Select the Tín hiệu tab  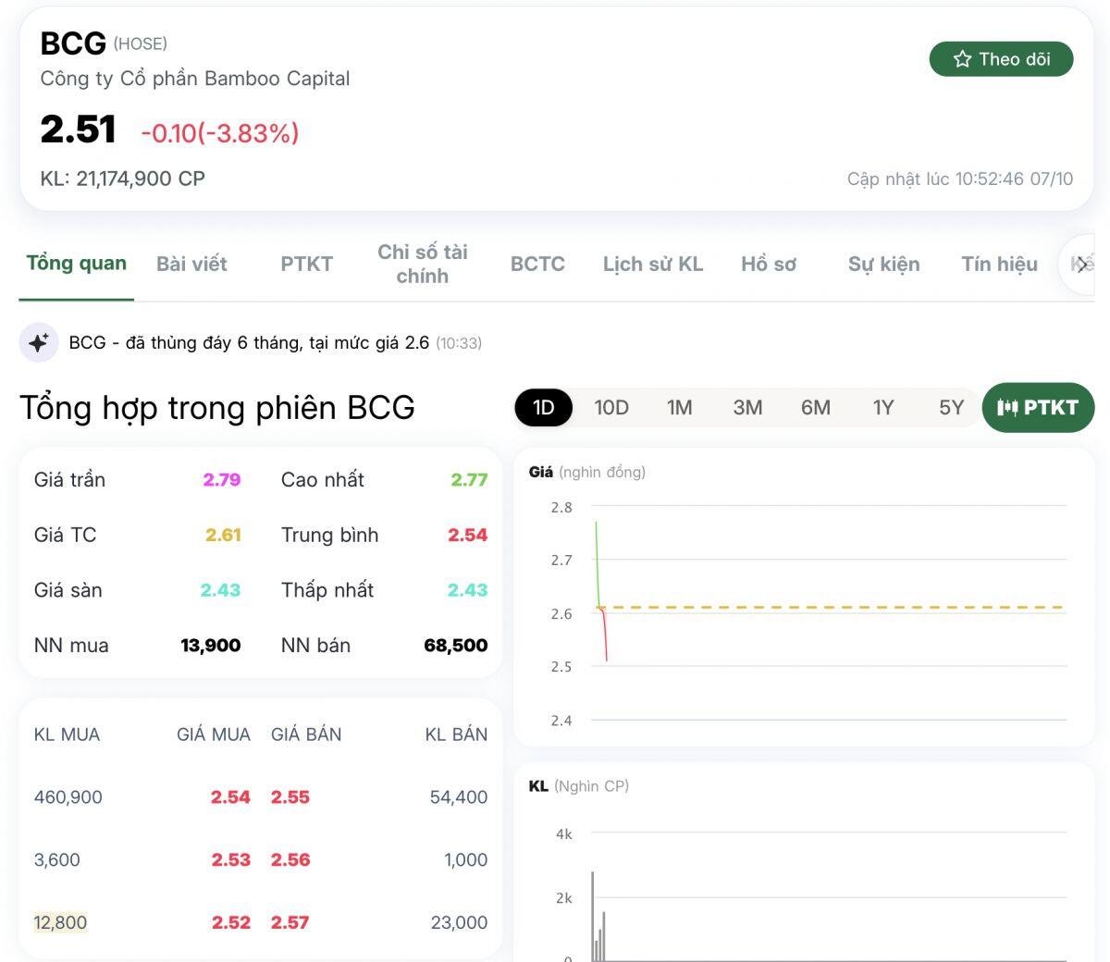click(x=999, y=264)
